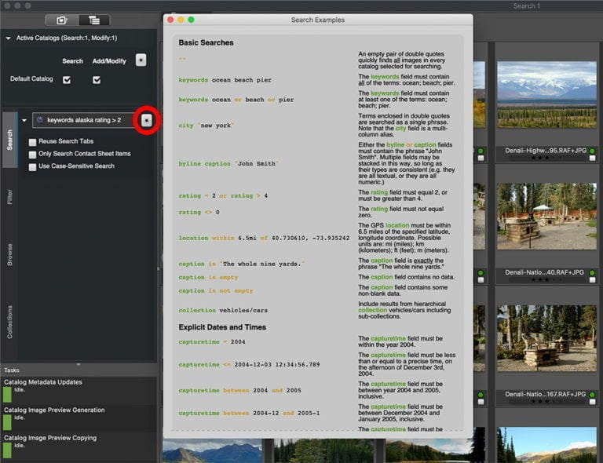Switch to the tree list view icon
This screenshot has height=463, width=603.
[x=94, y=20]
